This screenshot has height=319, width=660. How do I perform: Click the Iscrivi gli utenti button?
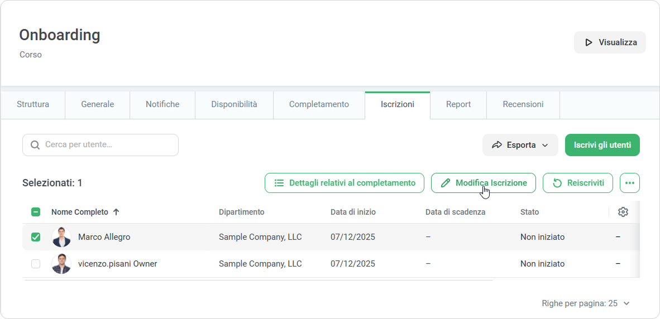pyautogui.click(x=602, y=145)
